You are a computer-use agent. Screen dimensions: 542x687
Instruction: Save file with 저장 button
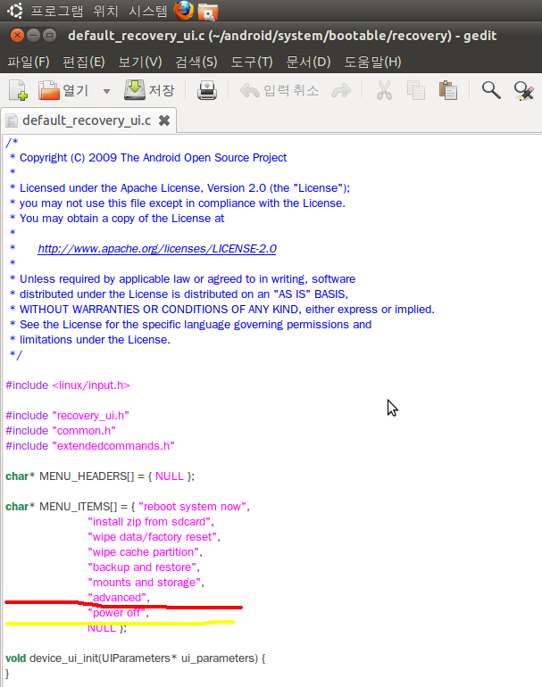[x=149, y=90]
